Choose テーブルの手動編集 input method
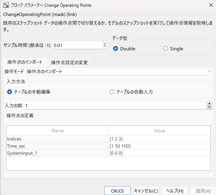 10,92
